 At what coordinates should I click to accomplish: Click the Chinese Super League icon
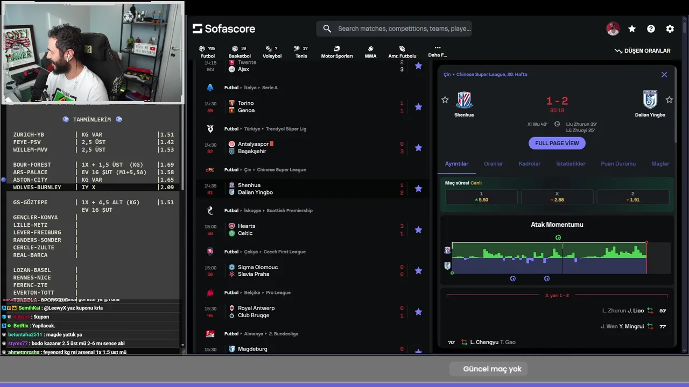click(x=210, y=170)
